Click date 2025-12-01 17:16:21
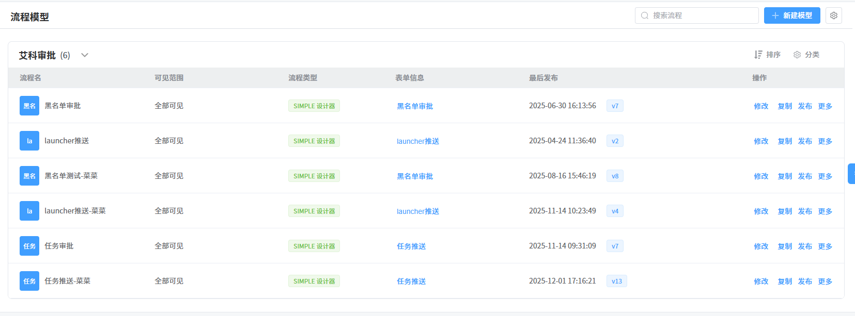 point(563,281)
